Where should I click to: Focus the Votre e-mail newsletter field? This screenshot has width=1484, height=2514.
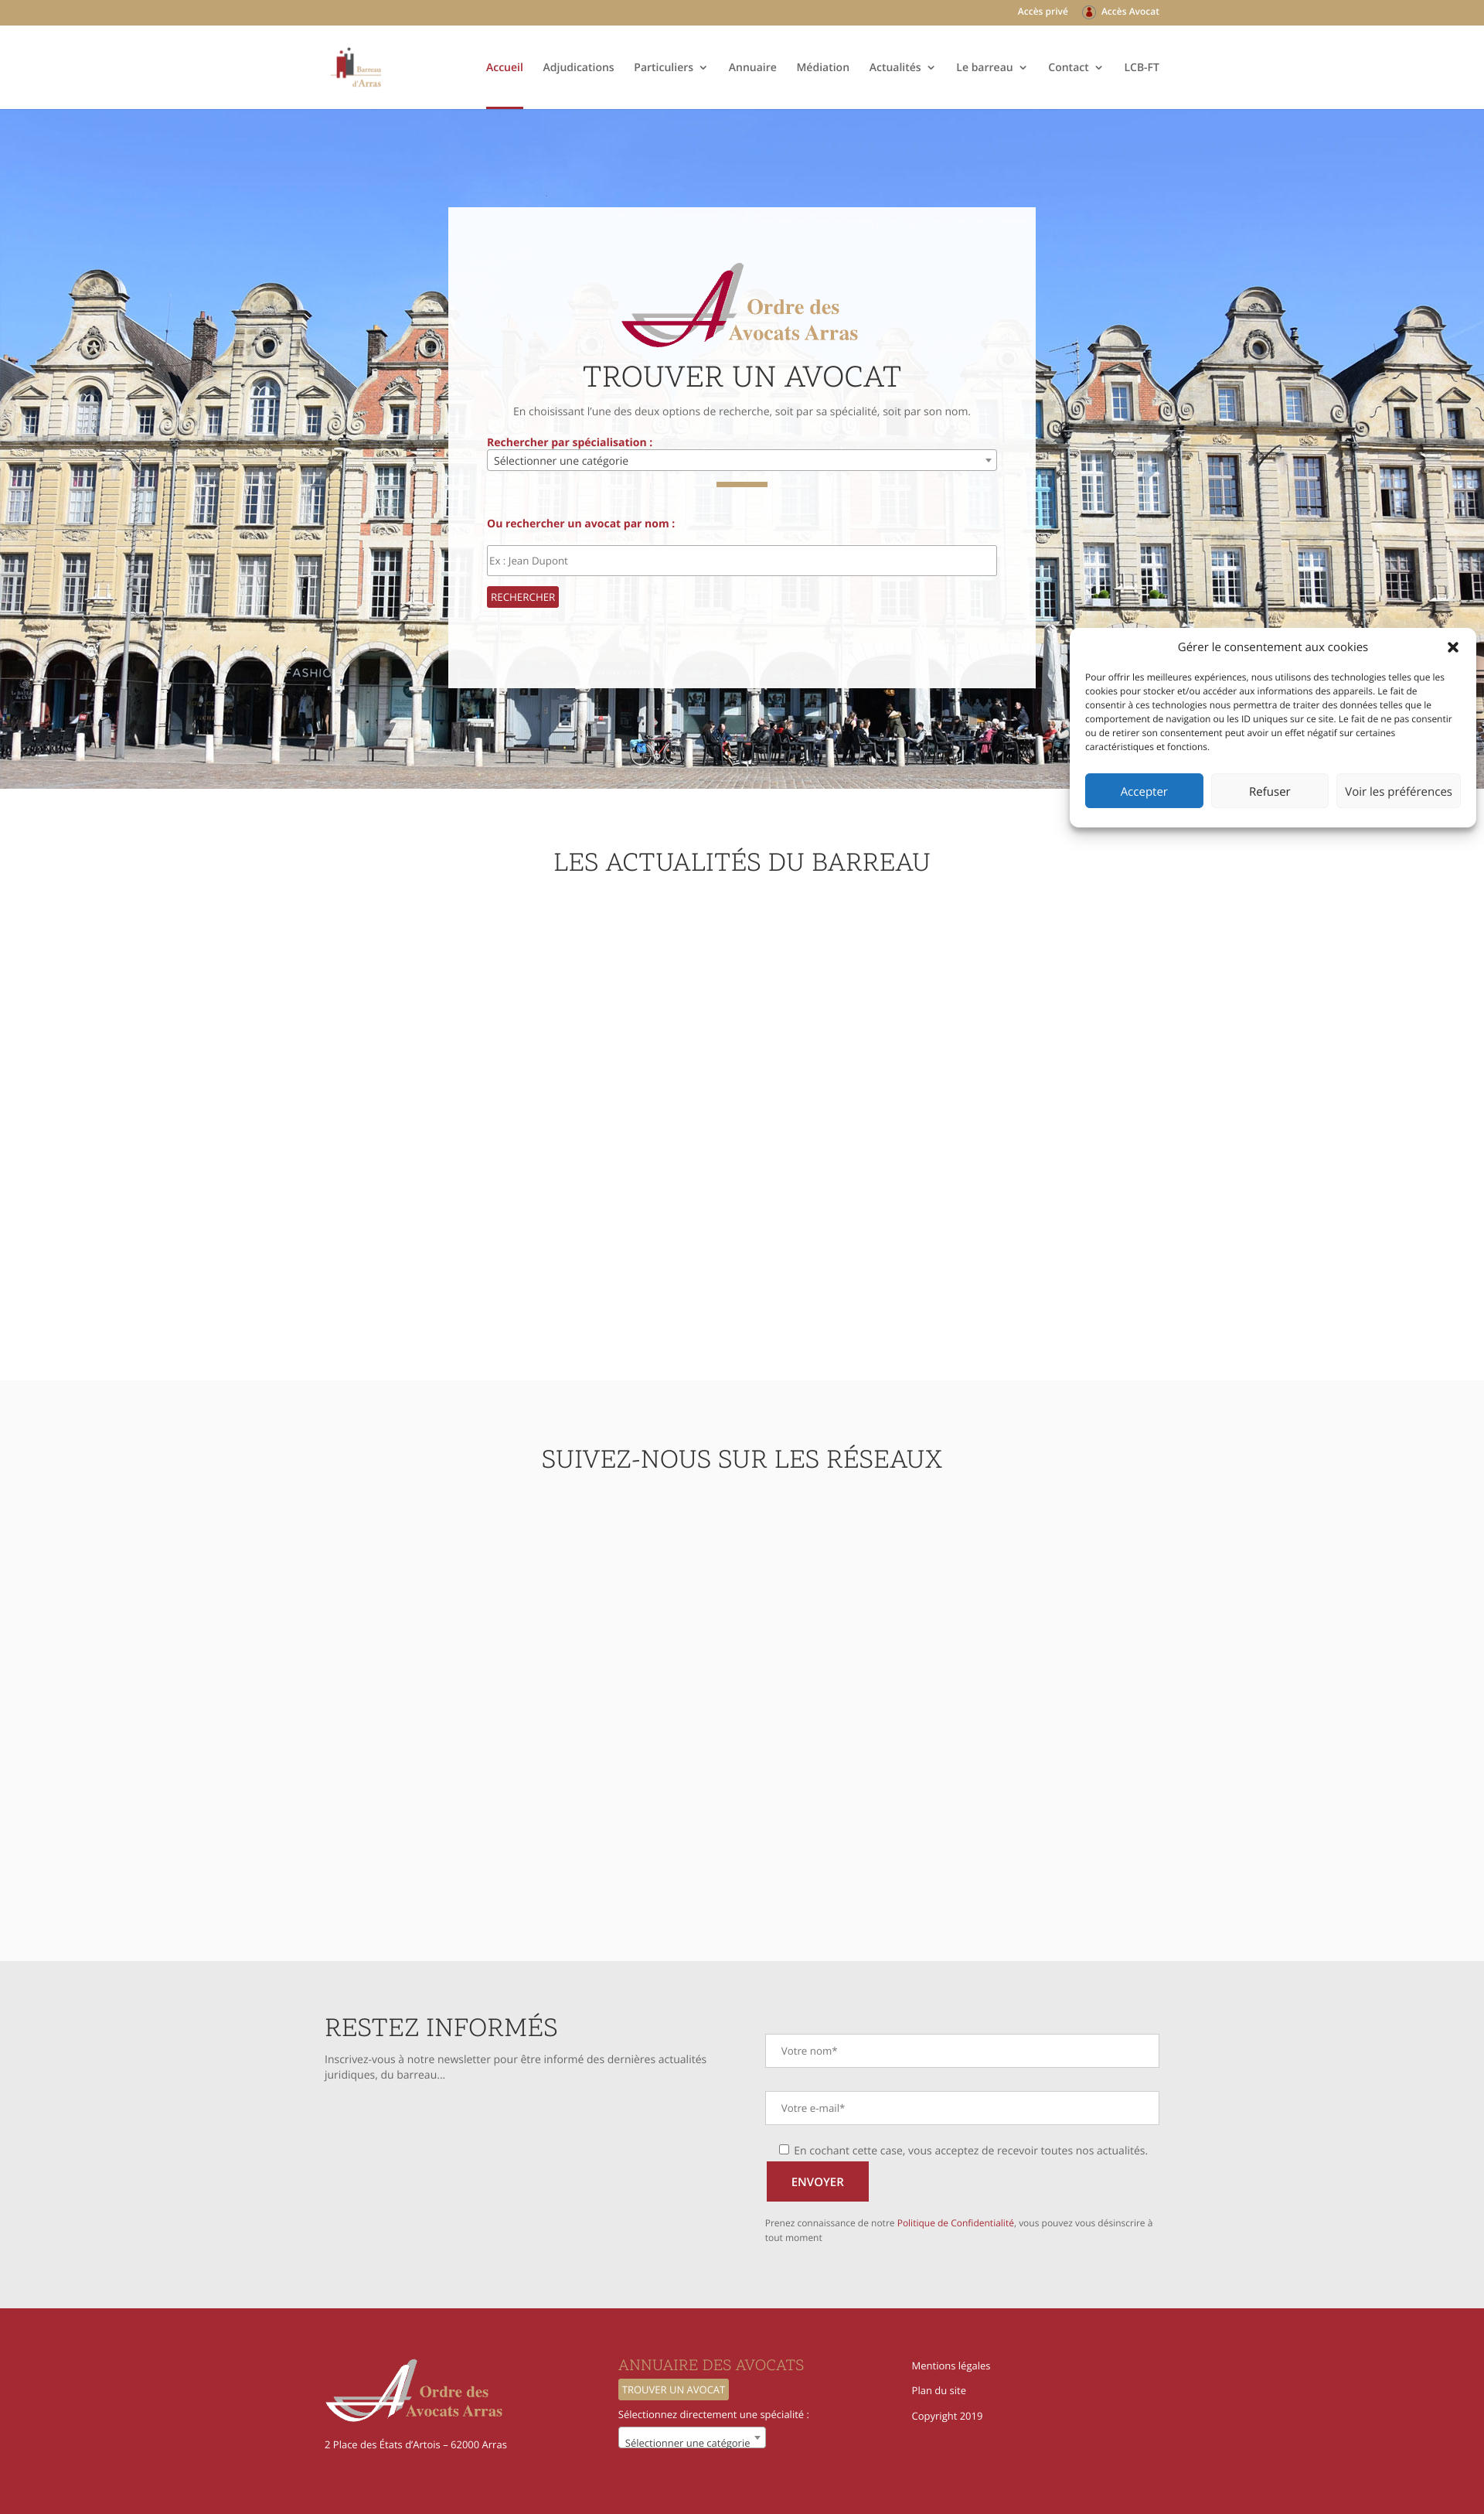click(961, 2106)
